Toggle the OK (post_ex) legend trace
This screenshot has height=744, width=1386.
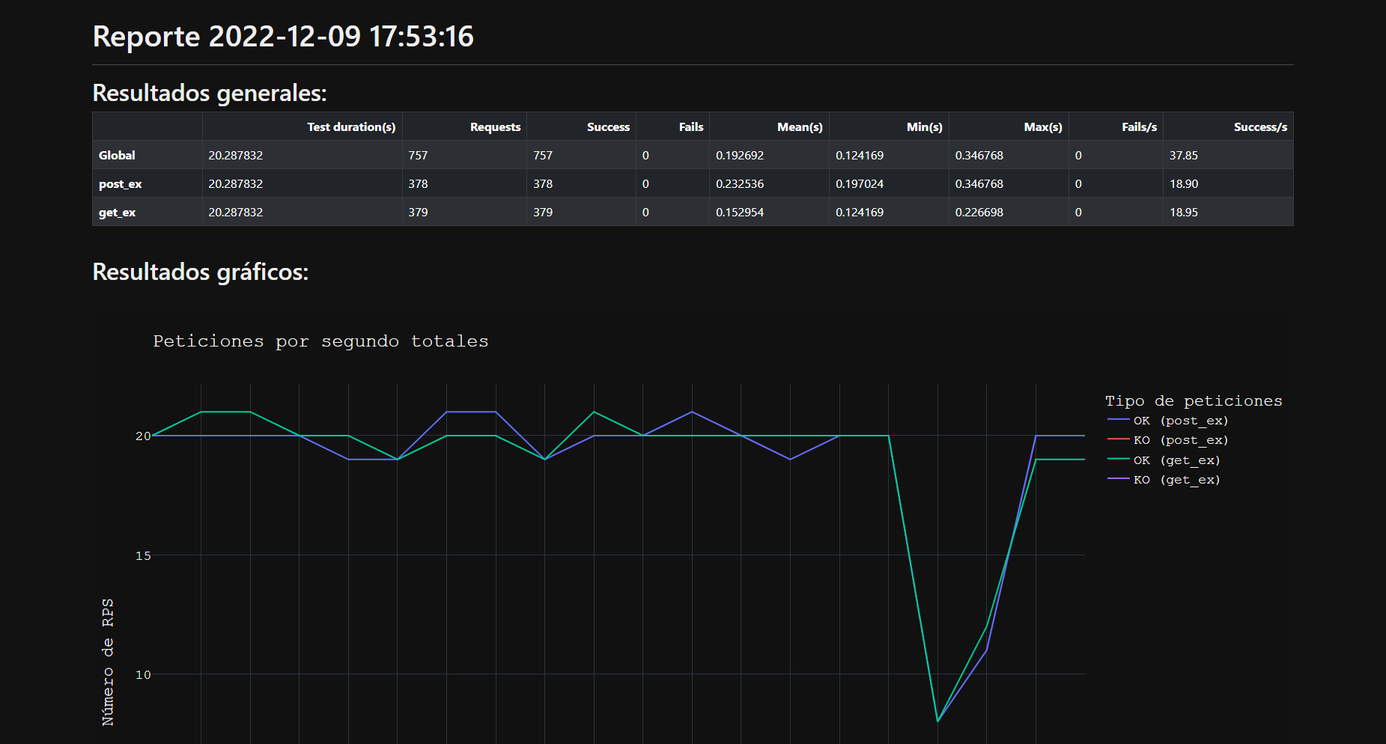[1180, 421]
